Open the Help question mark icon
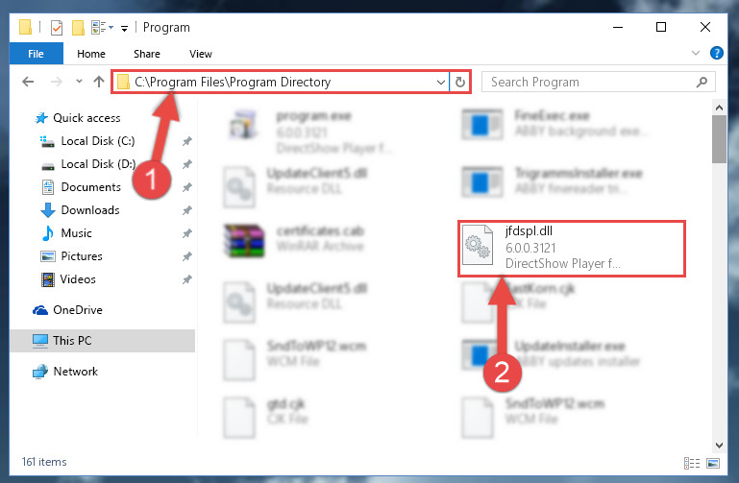739x483 pixels. coord(716,53)
